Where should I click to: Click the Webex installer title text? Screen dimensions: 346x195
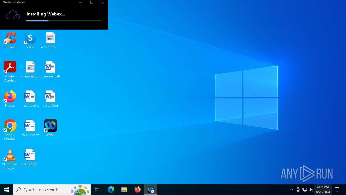(14, 2)
